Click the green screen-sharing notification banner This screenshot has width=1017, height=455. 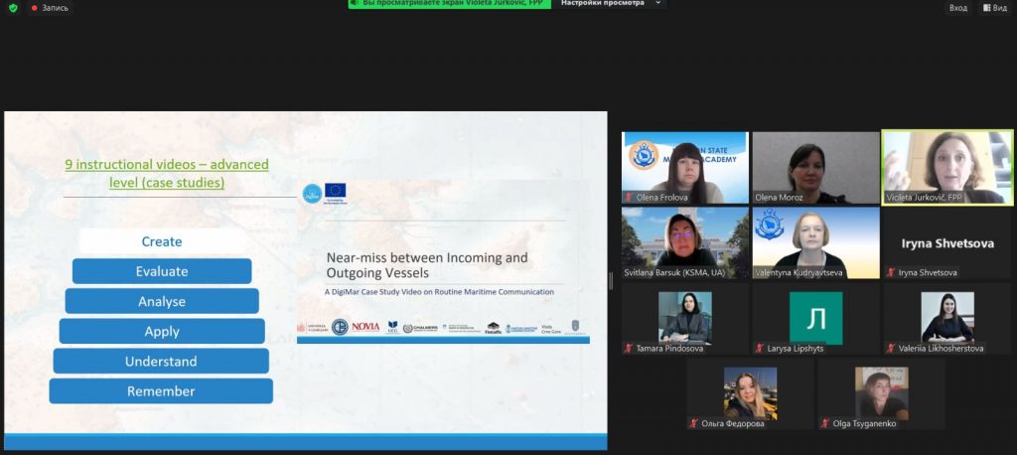(449, 4)
